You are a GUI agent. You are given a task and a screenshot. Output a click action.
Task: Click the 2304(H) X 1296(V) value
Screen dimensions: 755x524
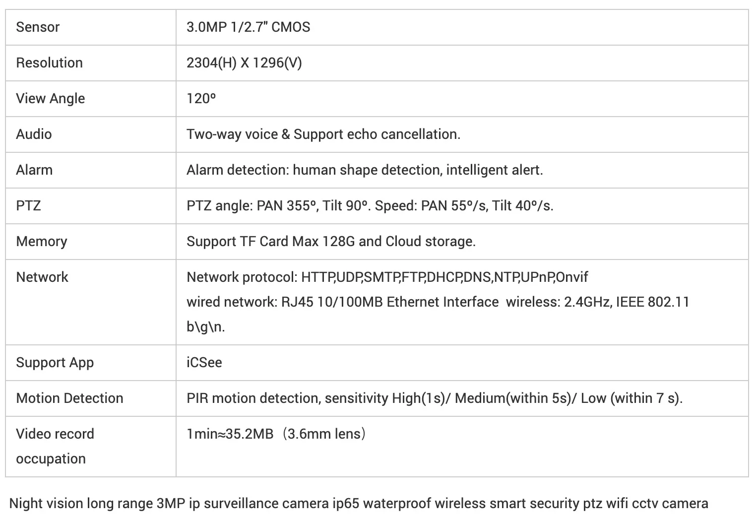click(244, 63)
